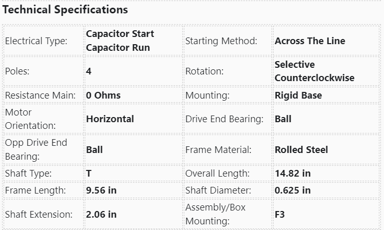Click the 0.625 in shaft diameter value

pyautogui.click(x=293, y=190)
